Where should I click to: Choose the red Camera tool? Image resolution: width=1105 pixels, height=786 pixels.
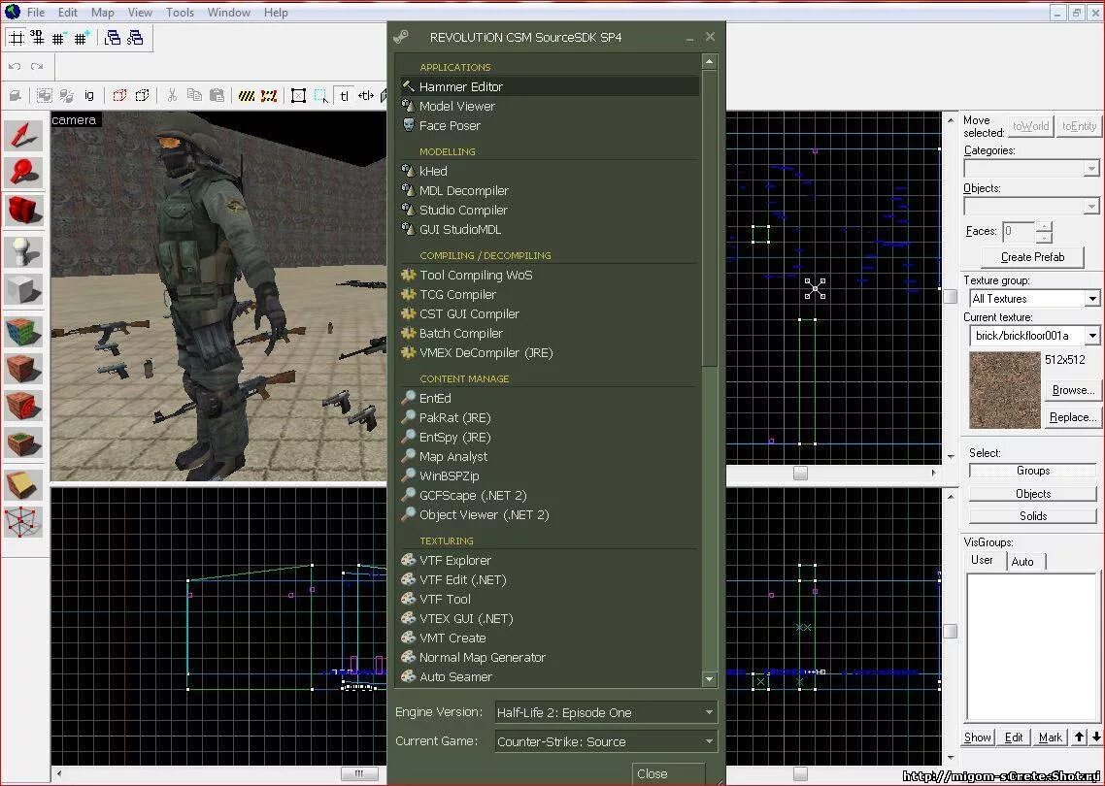coord(23,211)
